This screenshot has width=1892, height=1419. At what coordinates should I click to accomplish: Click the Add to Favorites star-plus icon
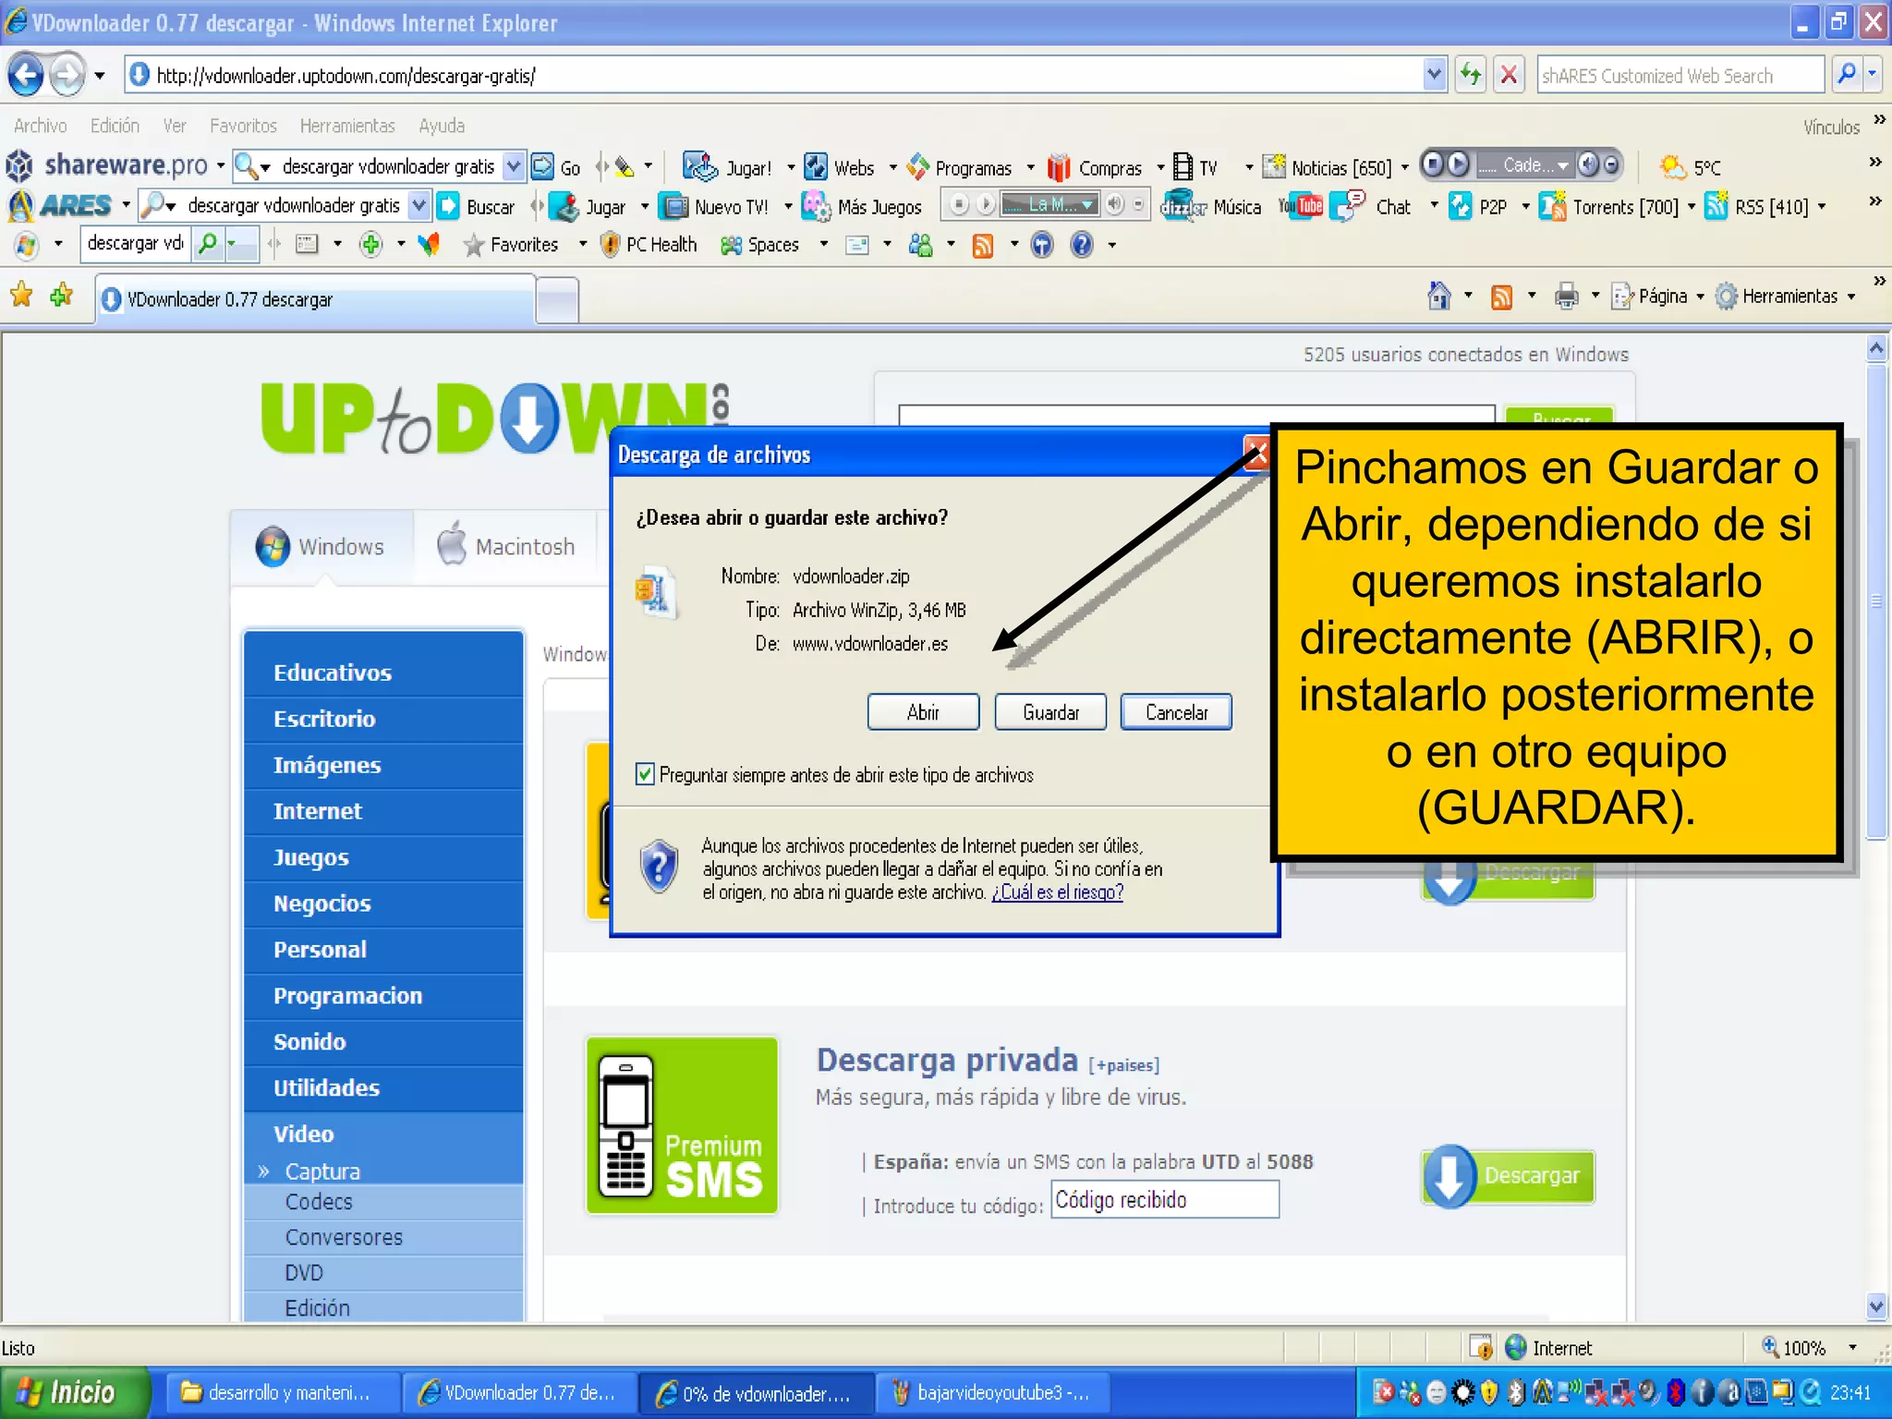pyautogui.click(x=62, y=296)
